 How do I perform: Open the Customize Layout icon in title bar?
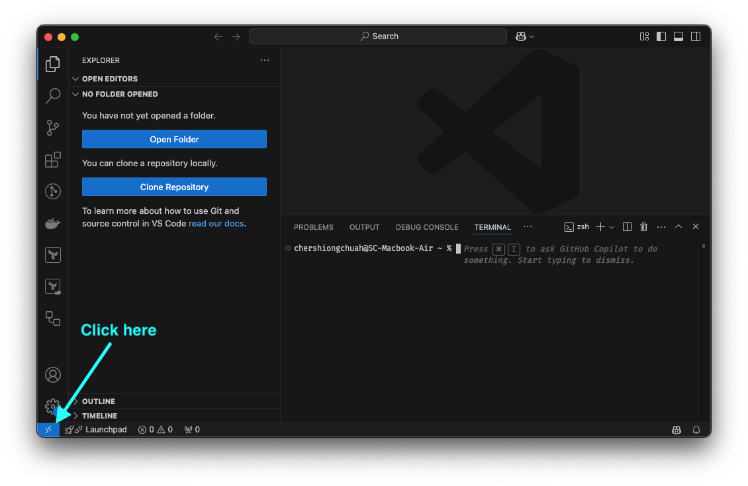pyautogui.click(x=644, y=36)
